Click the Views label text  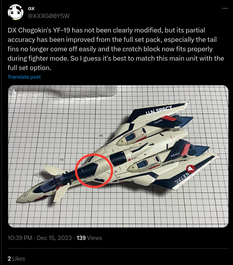(94, 238)
